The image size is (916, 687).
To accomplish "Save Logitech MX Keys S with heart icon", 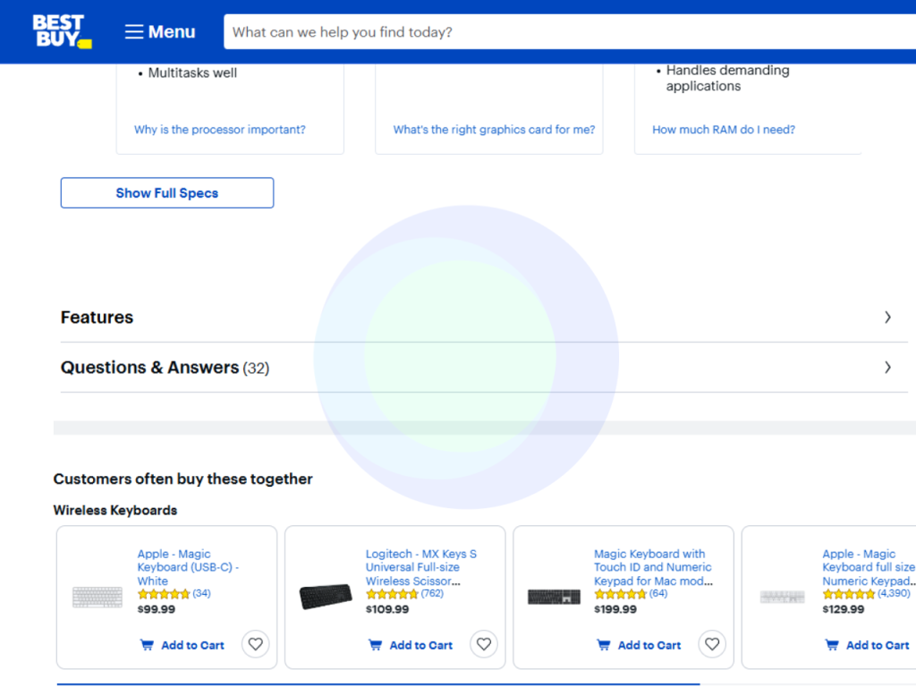I will (484, 644).
